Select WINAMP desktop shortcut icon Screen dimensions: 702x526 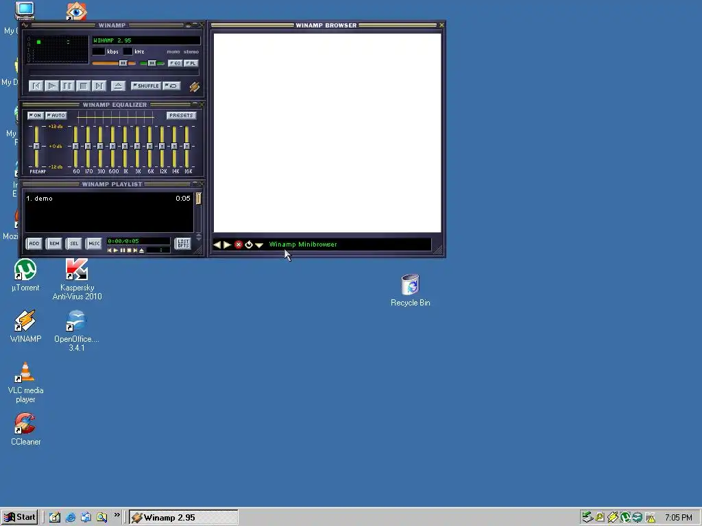click(x=25, y=327)
